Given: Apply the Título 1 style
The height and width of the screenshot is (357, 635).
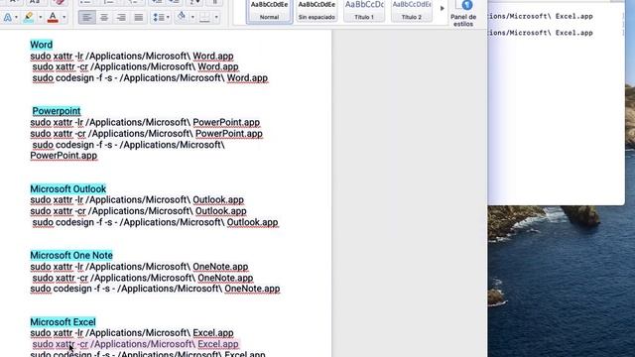Looking at the screenshot, I should coord(364,11).
